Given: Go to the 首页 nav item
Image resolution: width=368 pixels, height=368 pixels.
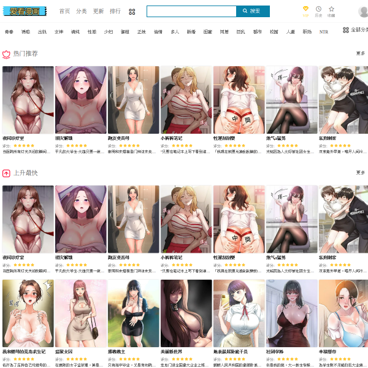Looking at the screenshot, I should [64, 12].
